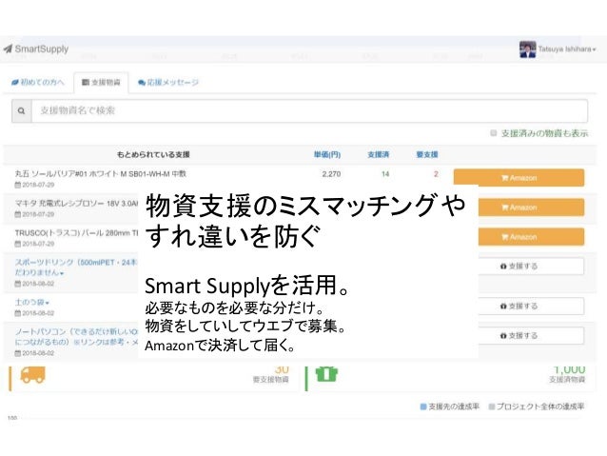Enable 支援済みの物資も表示 checkbox
The height and width of the screenshot is (456, 607).
pyautogui.click(x=493, y=133)
